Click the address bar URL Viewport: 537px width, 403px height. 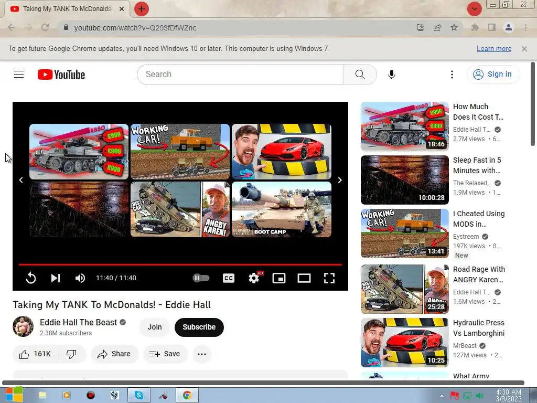pos(135,28)
